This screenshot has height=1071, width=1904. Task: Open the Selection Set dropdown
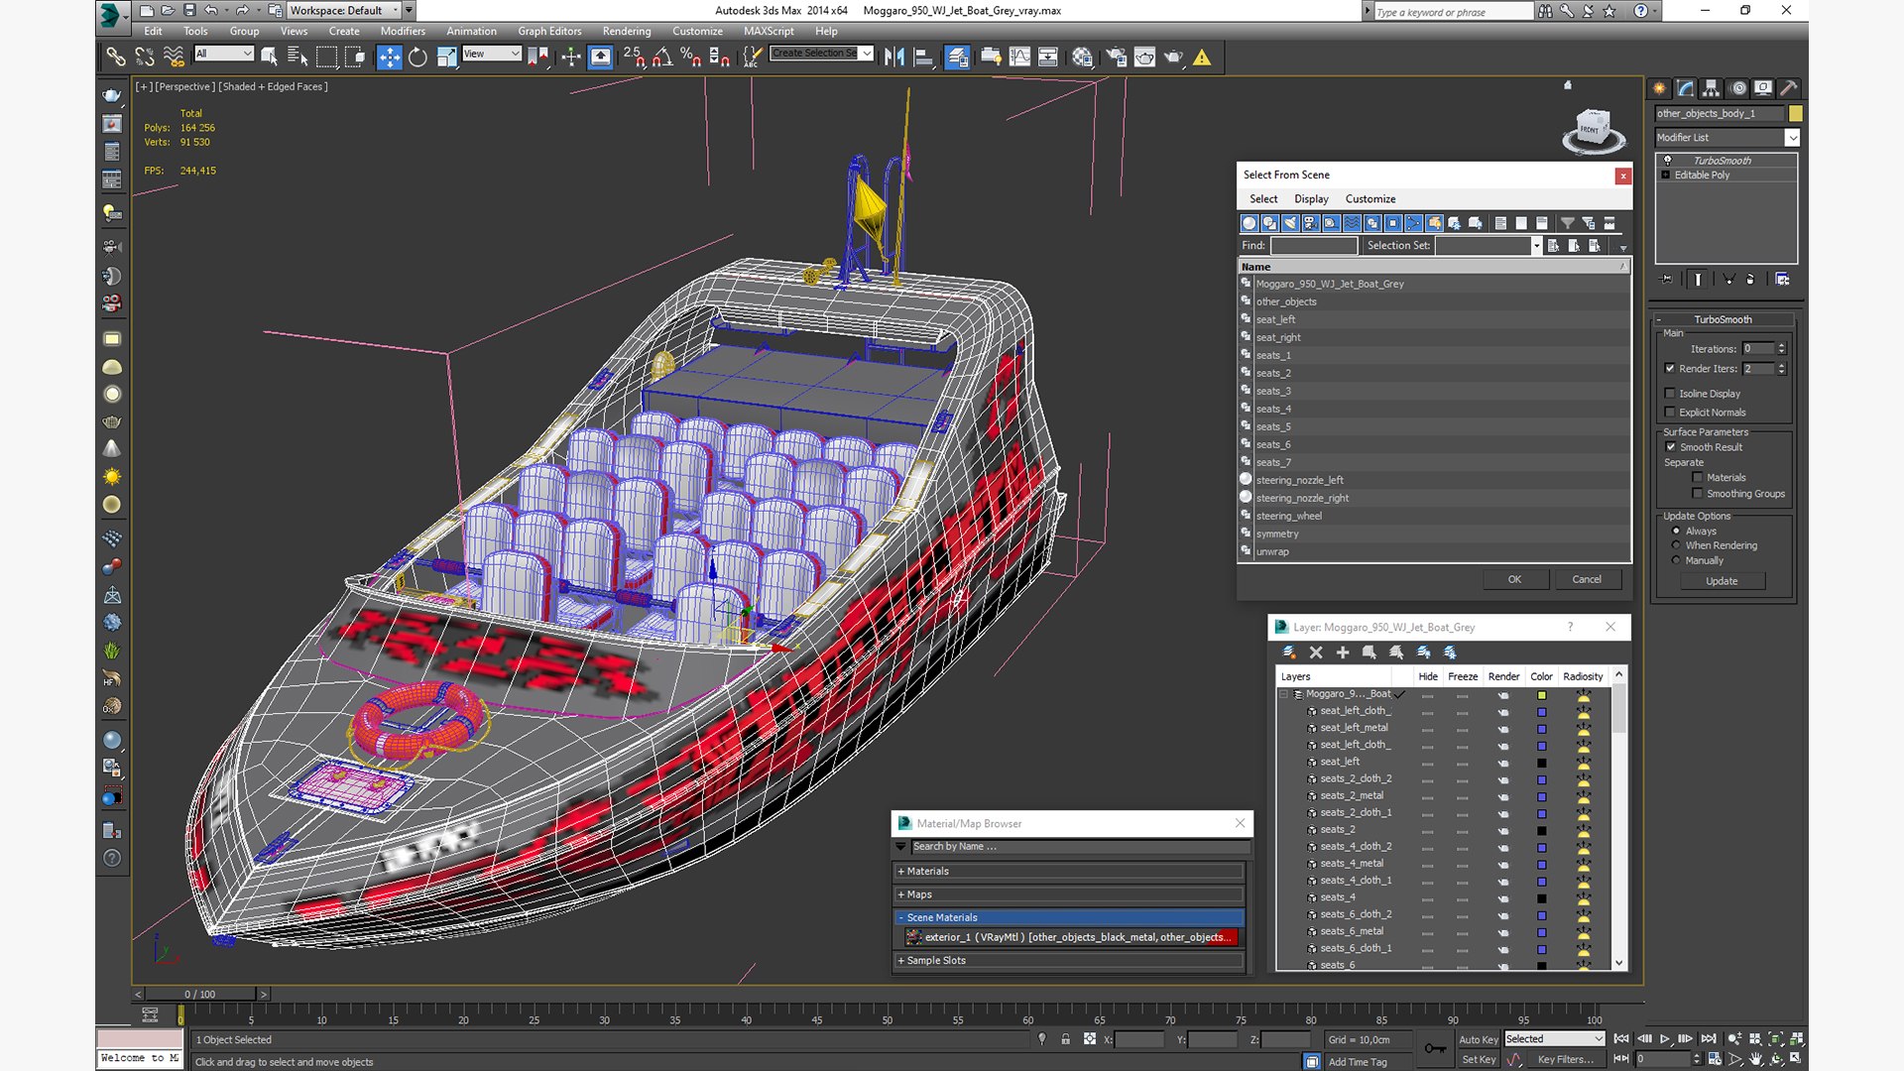click(1487, 246)
